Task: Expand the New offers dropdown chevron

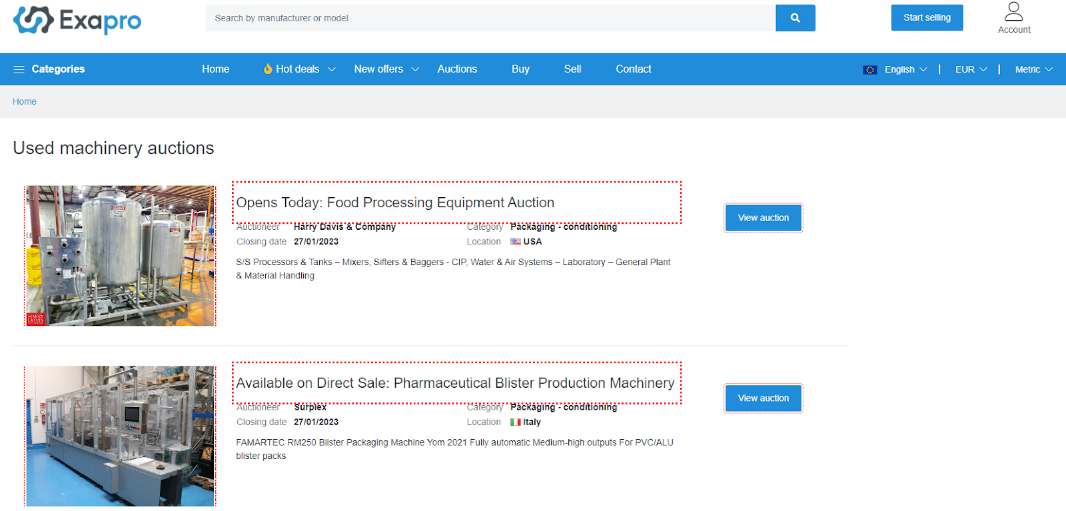Action: pyautogui.click(x=415, y=69)
